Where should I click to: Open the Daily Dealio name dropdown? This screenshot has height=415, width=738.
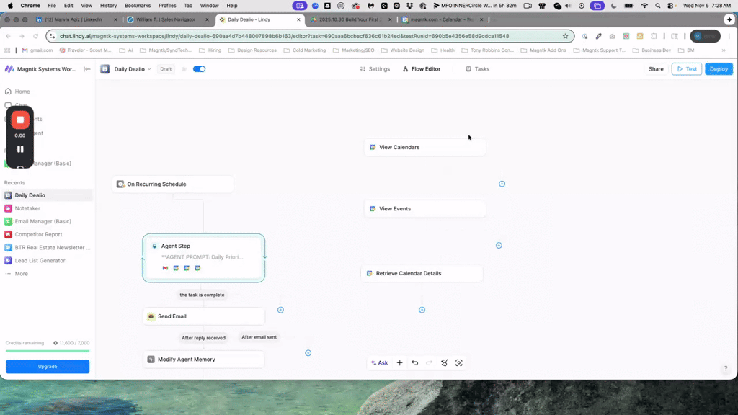[x=149, y=69]
